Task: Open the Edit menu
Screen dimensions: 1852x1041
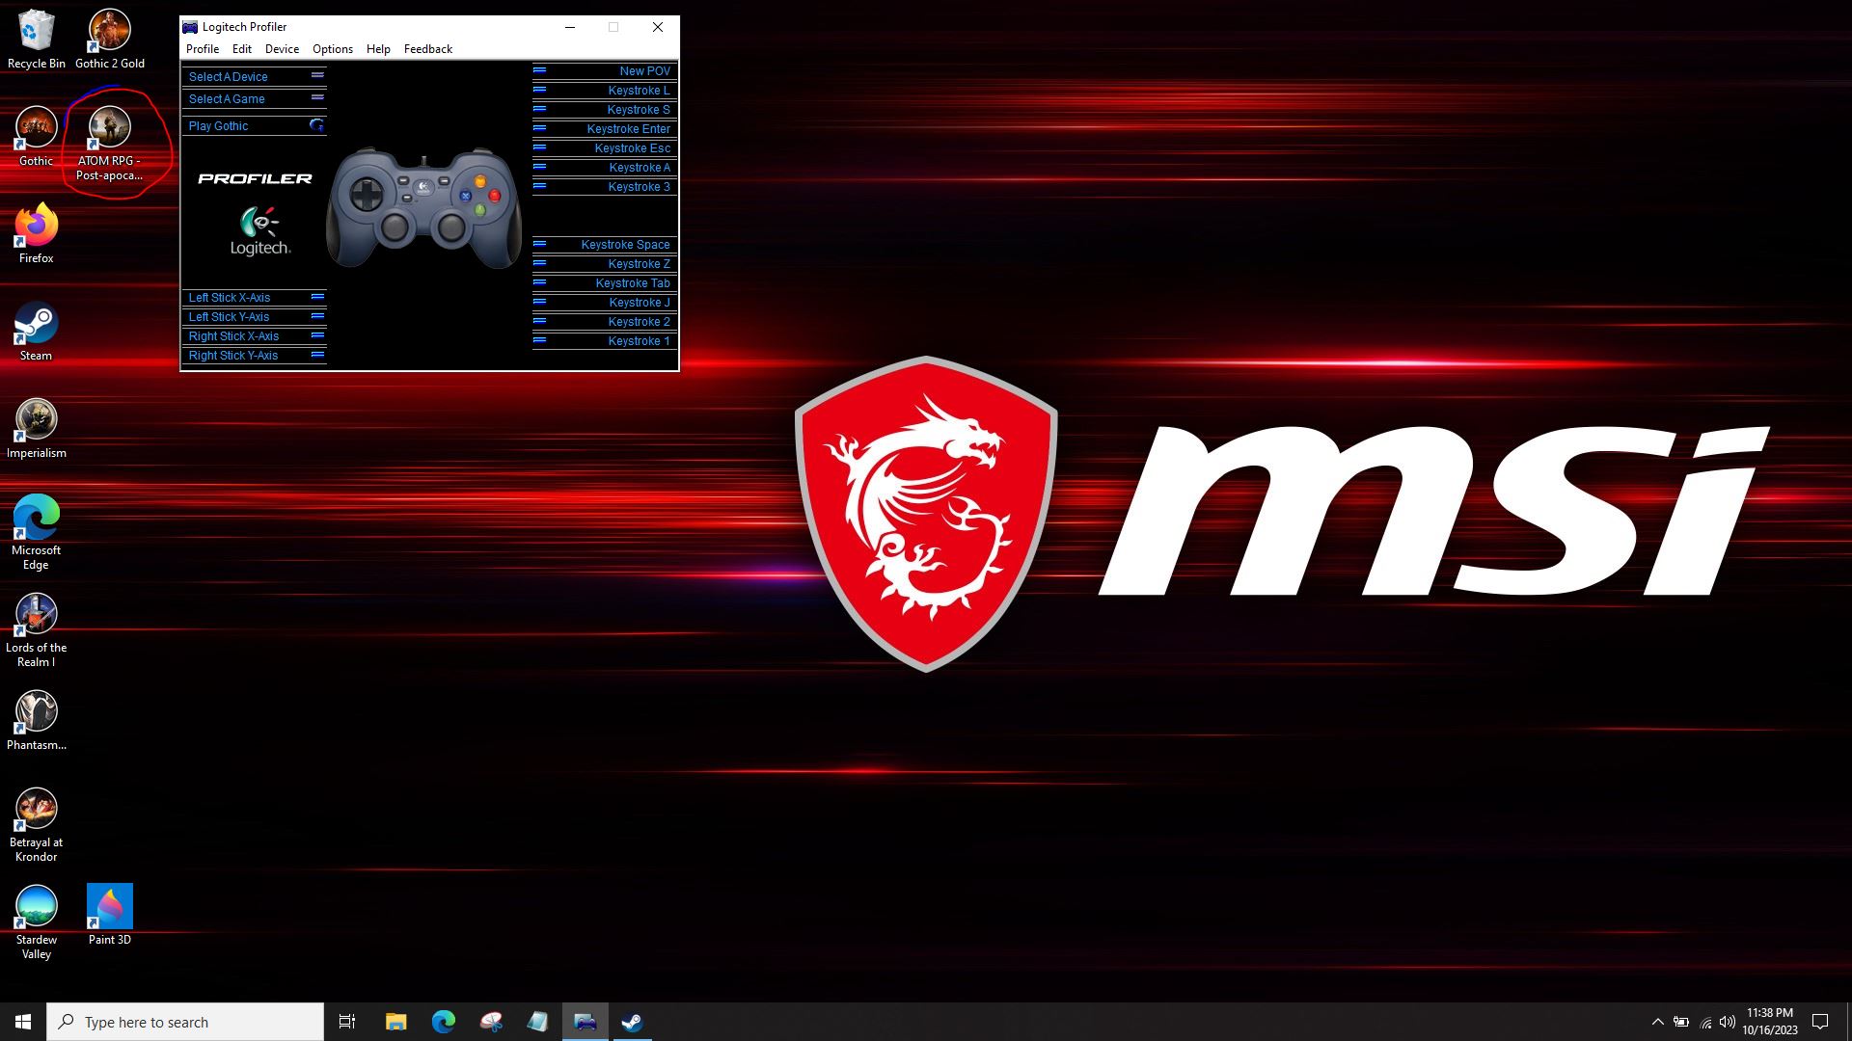Action: (x=242, y=49)
